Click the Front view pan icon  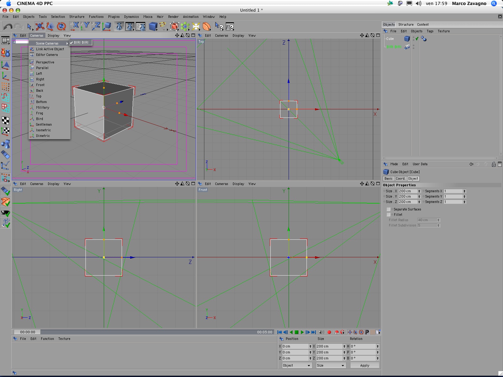click(x=362, y=184)
